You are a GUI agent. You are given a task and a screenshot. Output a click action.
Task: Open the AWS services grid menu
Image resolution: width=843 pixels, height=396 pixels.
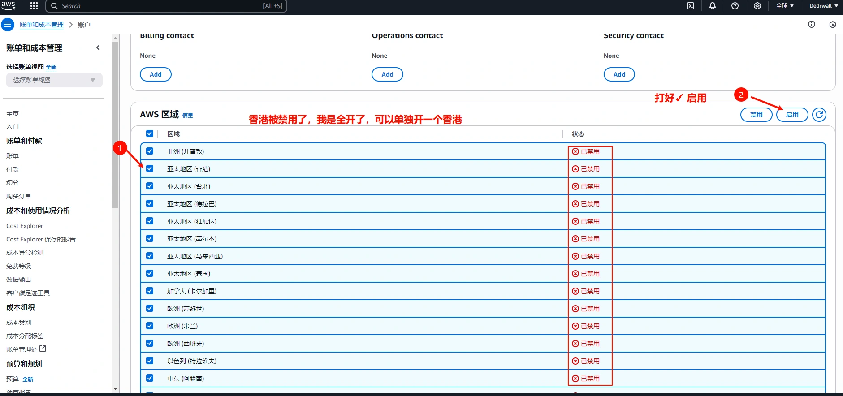(34, 6)
